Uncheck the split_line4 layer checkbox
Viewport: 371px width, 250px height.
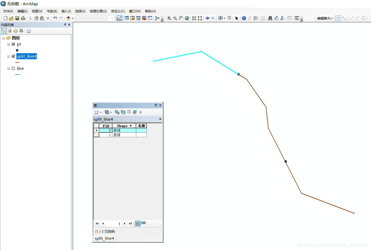13,56
